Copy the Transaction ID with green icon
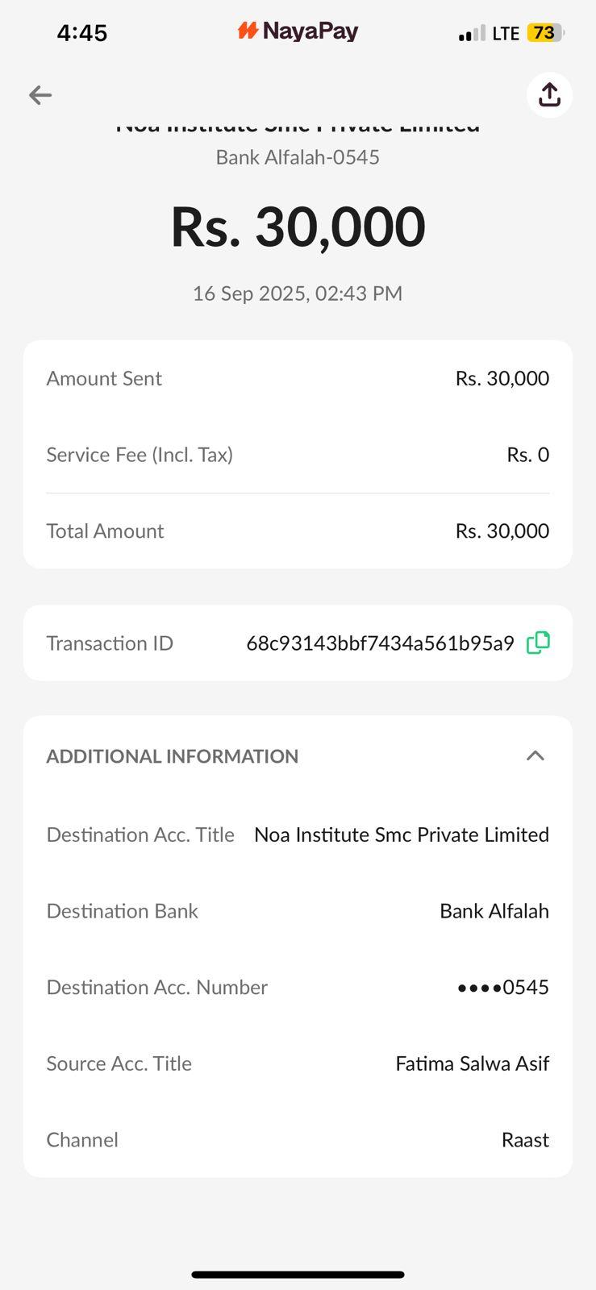The height and width of the screenshot is (1290, 596). click(x=538, y=643)
